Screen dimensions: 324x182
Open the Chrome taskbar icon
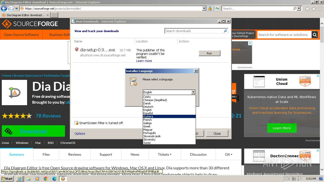click(46, 179)
